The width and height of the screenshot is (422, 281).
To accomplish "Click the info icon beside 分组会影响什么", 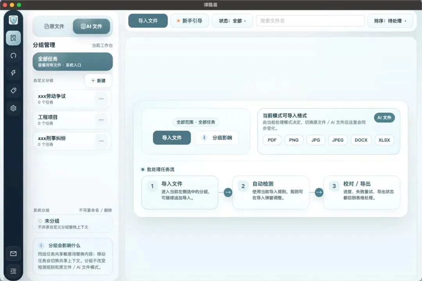I will point(41,245).
